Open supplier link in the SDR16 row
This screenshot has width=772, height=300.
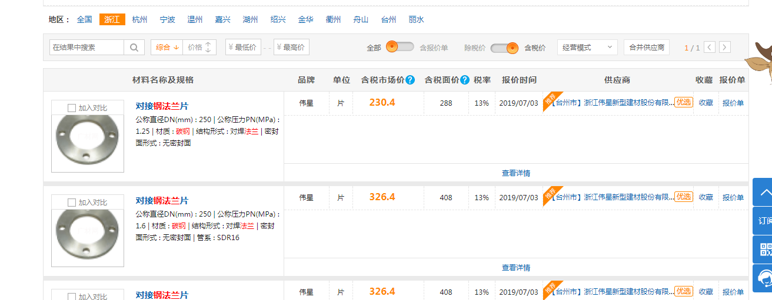613,197
